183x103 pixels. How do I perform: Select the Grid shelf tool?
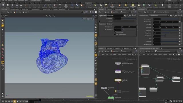coord(21,6)
